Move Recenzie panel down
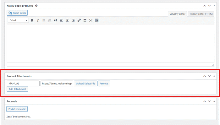The height and width of the screenshot is (125, 220). pos(209,101)
